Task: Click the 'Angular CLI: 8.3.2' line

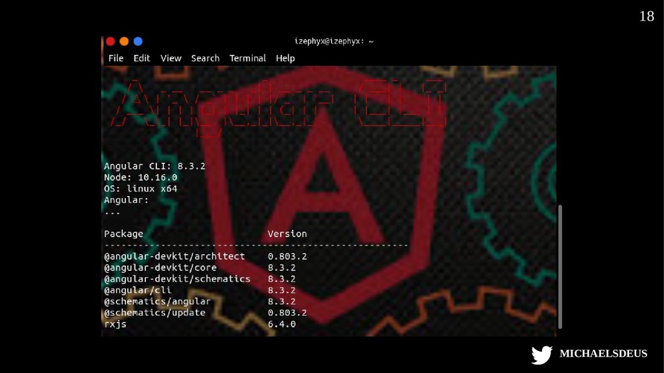Action: (154, 166)
